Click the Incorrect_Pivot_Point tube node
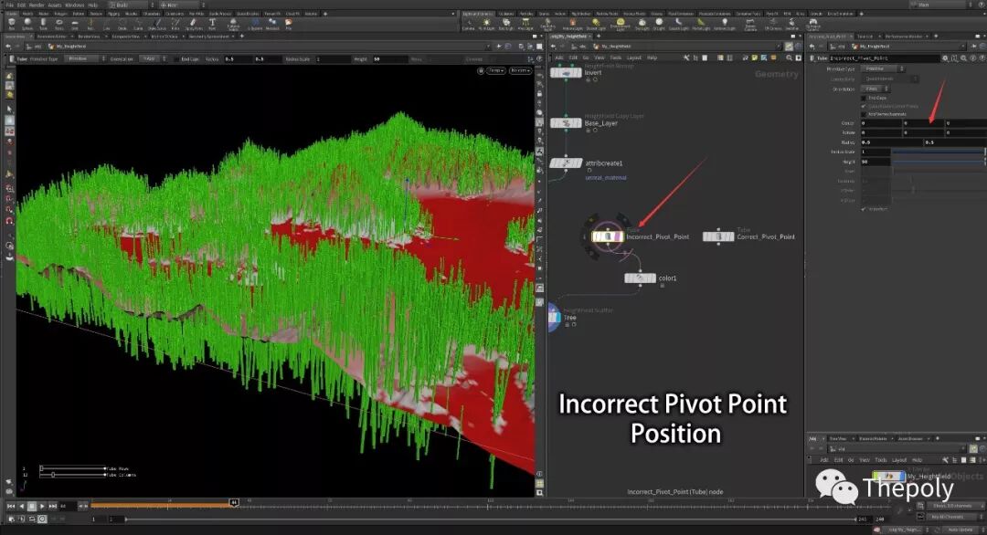This screenshot has width=987, height=535. 608,236
